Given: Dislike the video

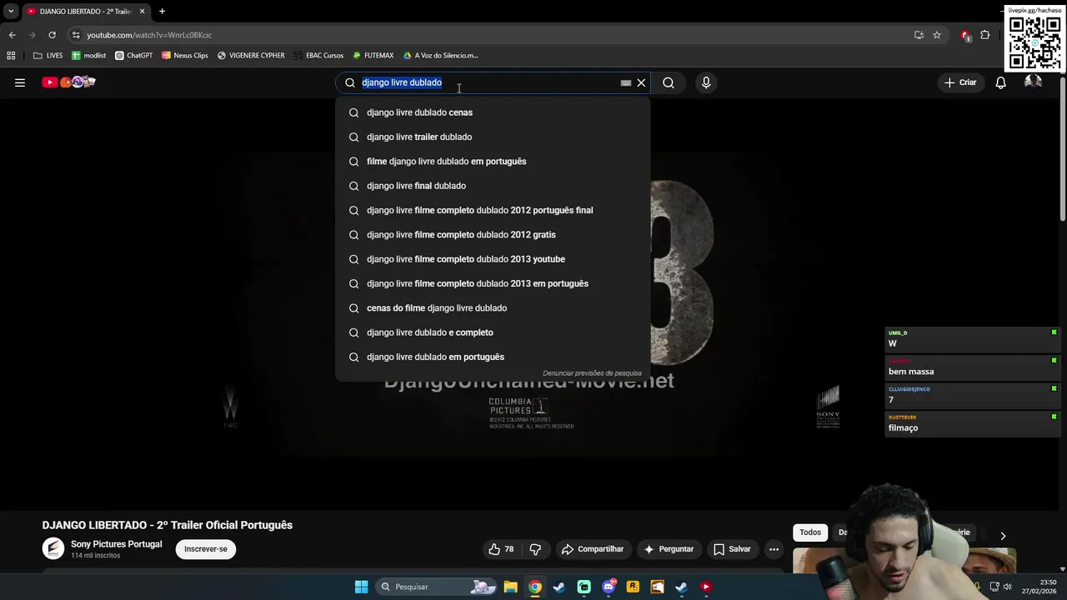Looking at the screenshot, I should 535,549.
